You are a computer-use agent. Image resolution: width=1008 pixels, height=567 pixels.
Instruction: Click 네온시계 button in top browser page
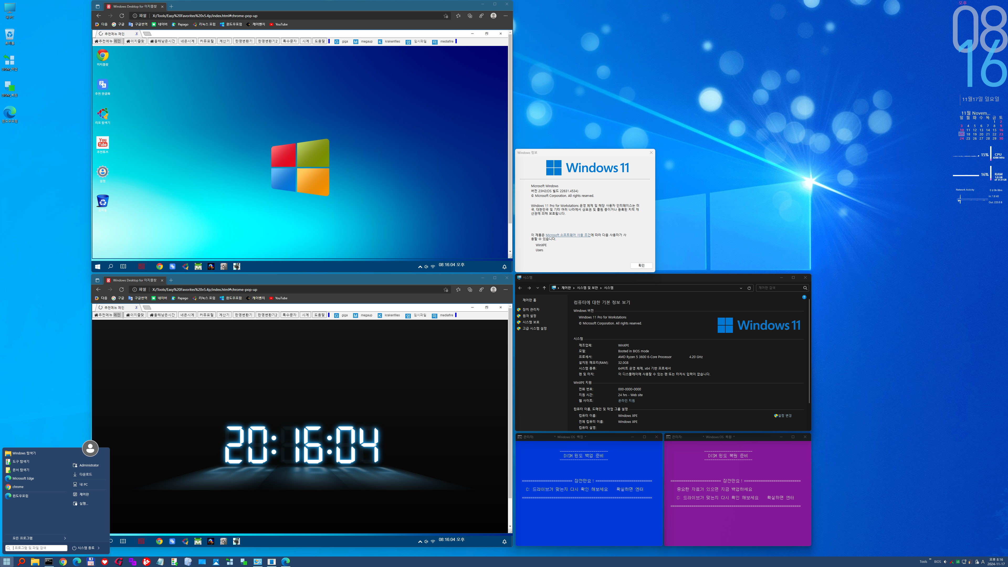pyautogui.click(x=187, y=41)
